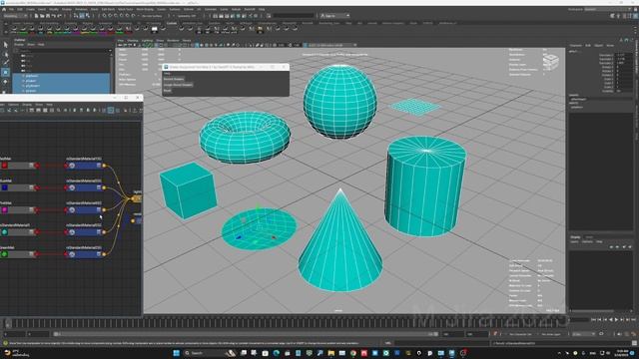The image size is (639, 359).
Task: Click the Open Scene icon on the status line
Action: click(x=42, y=16)
